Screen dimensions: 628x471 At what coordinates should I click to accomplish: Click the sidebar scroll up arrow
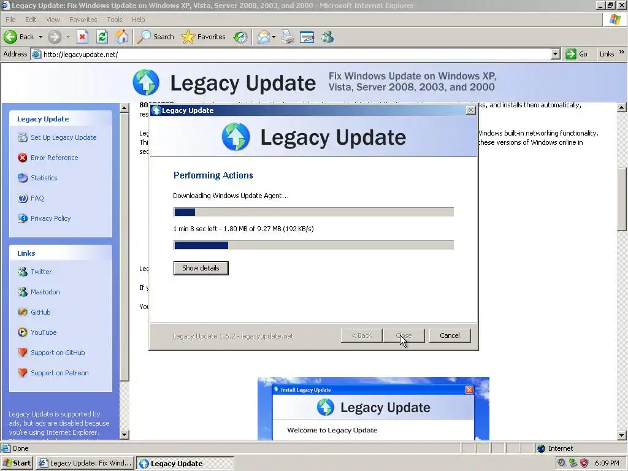coord(124,108)
